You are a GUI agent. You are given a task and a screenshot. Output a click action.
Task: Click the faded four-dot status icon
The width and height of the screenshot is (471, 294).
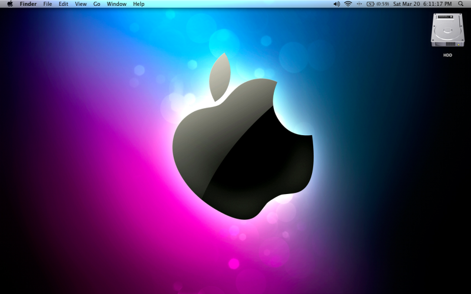pyautogui.click(x=359, y=4)
